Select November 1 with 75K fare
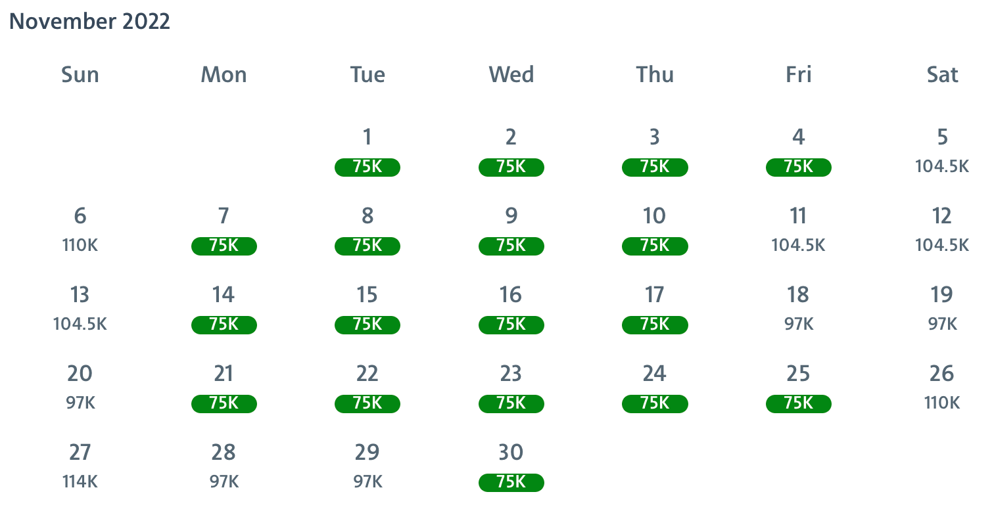 367,167
